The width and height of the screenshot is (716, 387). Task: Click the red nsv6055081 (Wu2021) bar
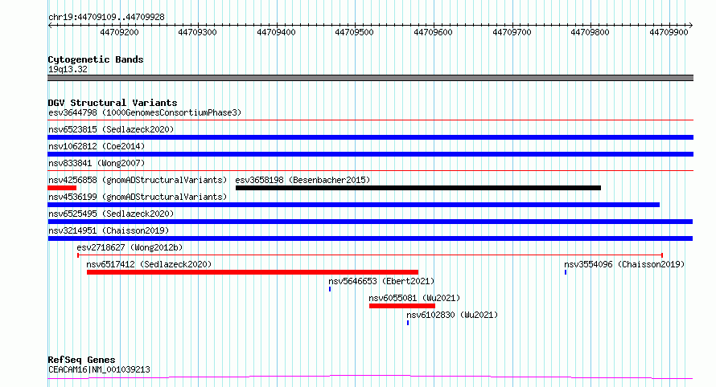(x=402, y=306)
